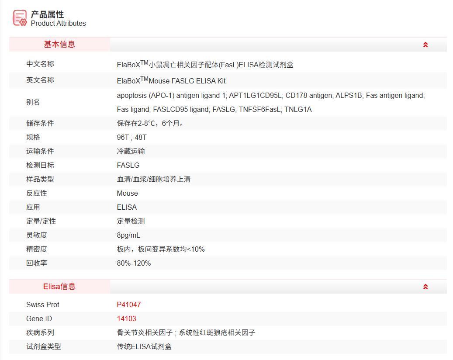Click the gear symbol within the attributes icon

(x=23, y=21)
